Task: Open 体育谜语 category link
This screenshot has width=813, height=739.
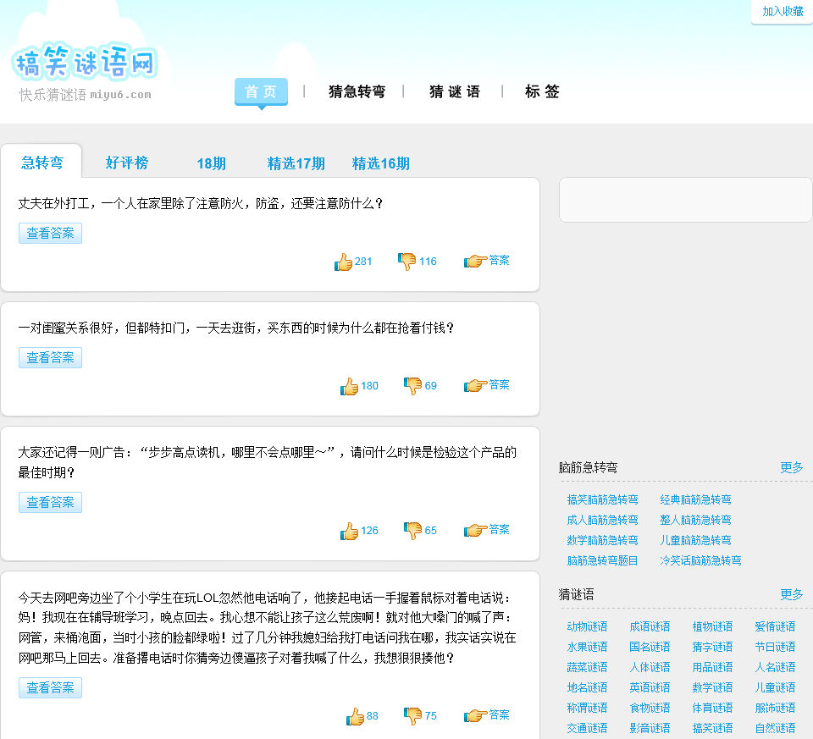Action: click(712, 708)
